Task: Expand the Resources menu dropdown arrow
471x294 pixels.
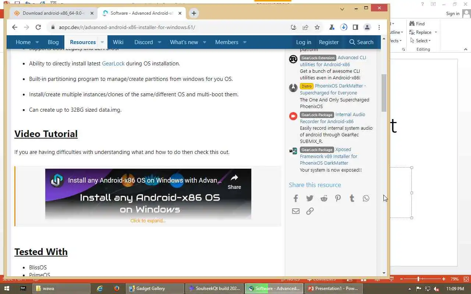Action: click(x=102, y=42)
